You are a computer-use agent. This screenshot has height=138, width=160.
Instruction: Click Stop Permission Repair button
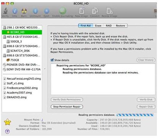click(67, 107)
